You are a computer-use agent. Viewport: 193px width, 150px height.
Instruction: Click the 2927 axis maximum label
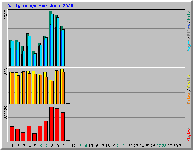click(x=6, y=15)
